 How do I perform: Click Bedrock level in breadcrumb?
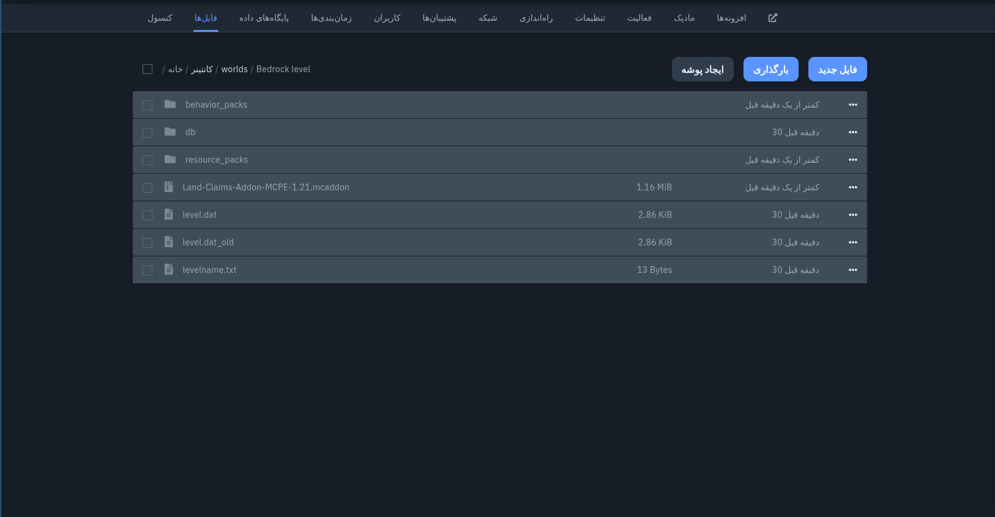(283, 69)
